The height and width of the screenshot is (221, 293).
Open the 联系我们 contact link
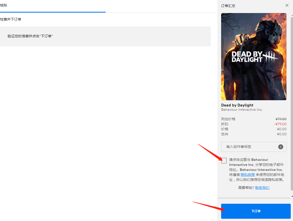coord(262,188)
